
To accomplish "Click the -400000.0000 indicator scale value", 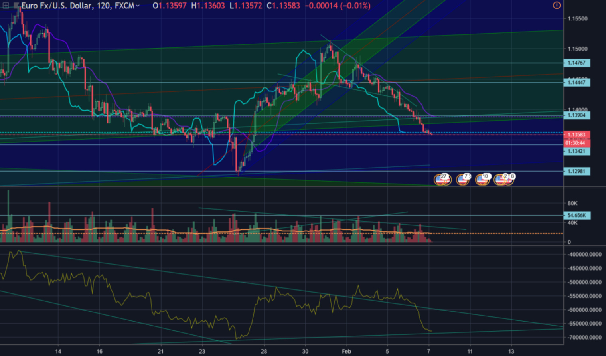I will tap(584, 255).
